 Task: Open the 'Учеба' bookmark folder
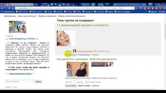pos(77,12)
